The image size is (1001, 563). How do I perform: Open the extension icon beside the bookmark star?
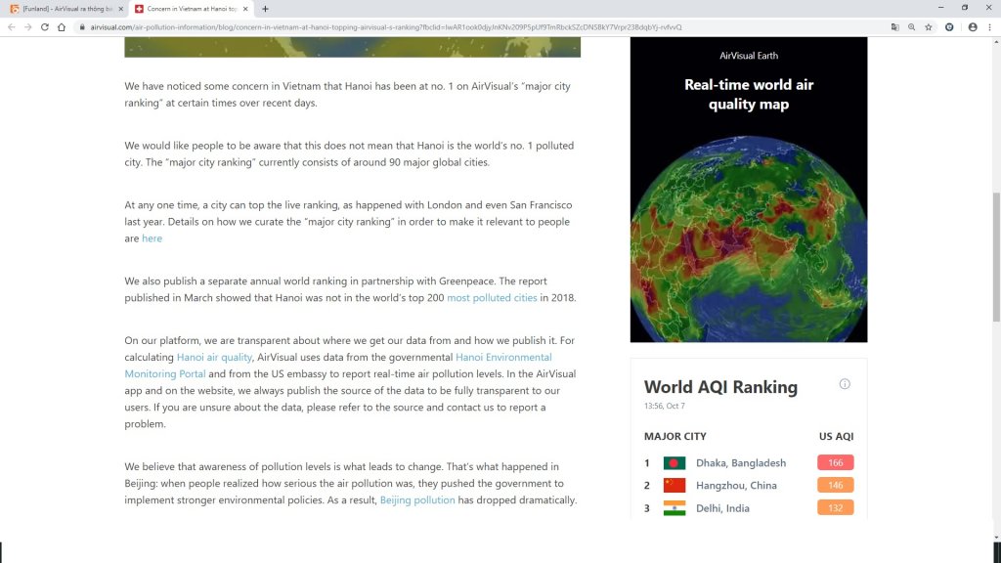coord(949,27)
